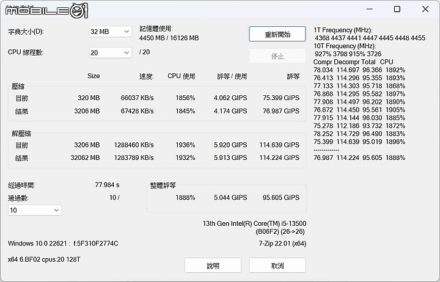Open the passes count dropdown showing 10
Viewport: 440px width, 282px height.
(x=35, y=210)
